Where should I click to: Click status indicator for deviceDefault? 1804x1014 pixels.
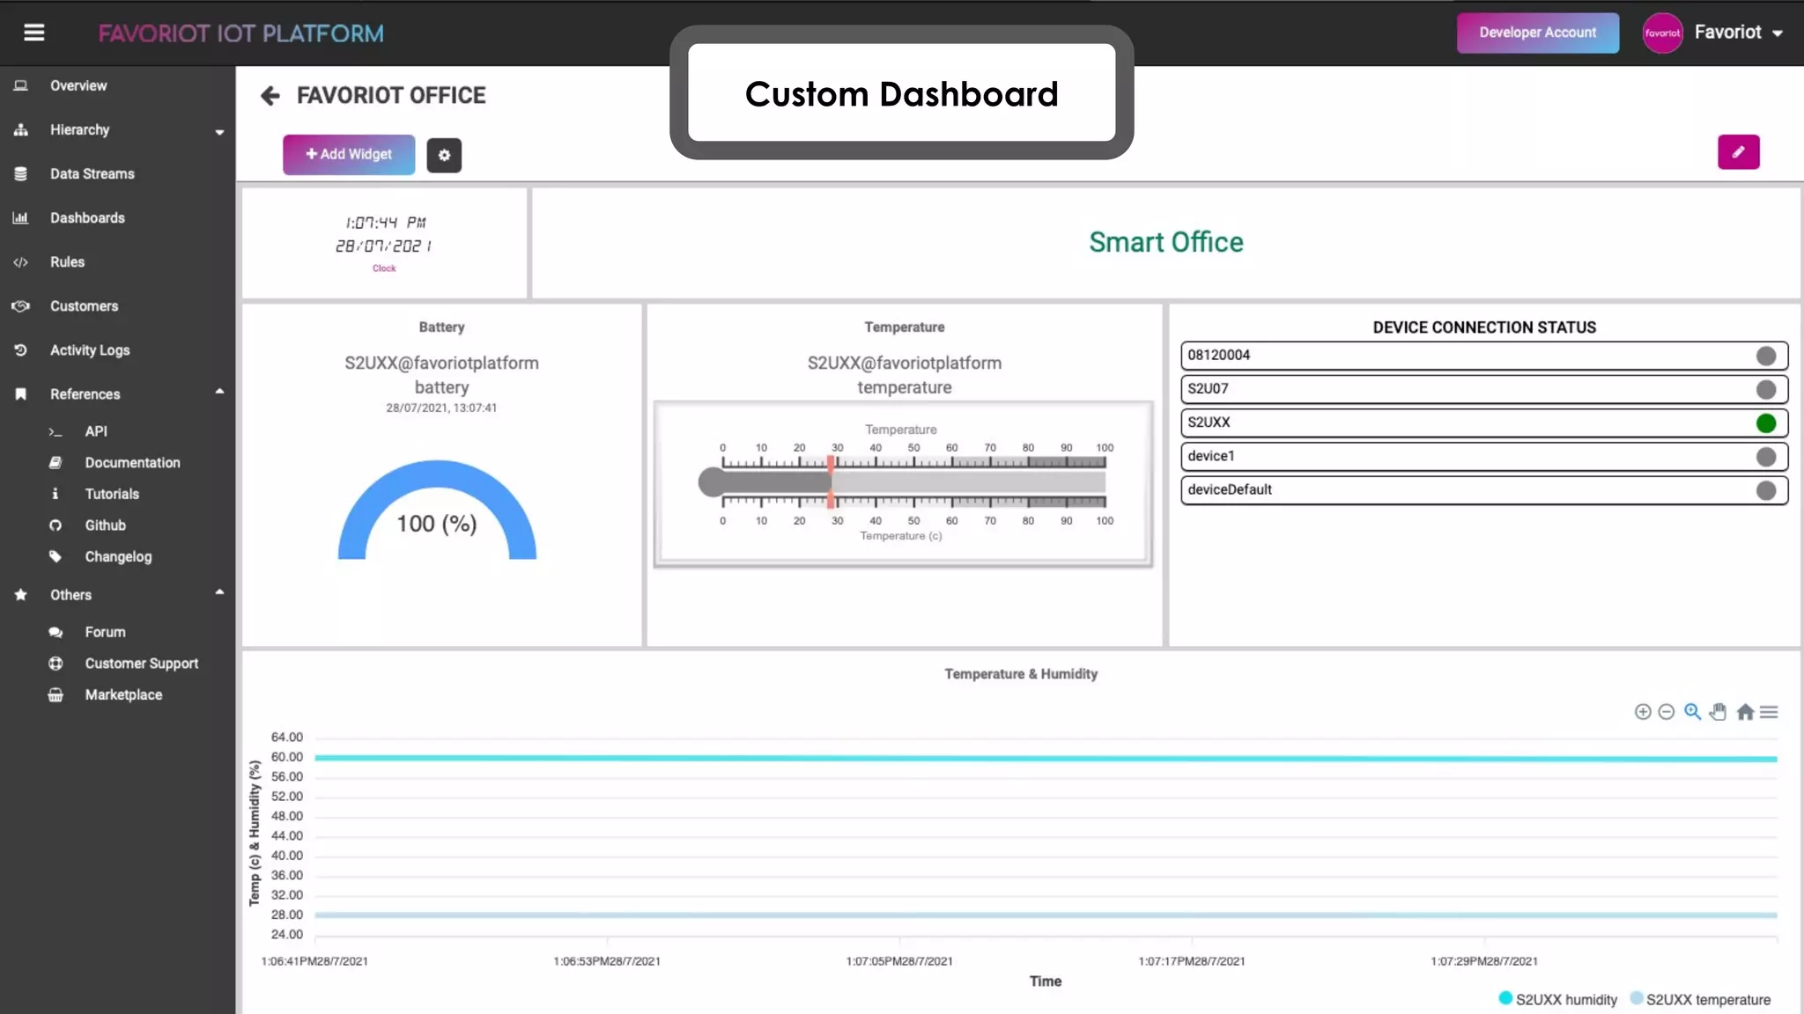click(x=1765, y=490)
